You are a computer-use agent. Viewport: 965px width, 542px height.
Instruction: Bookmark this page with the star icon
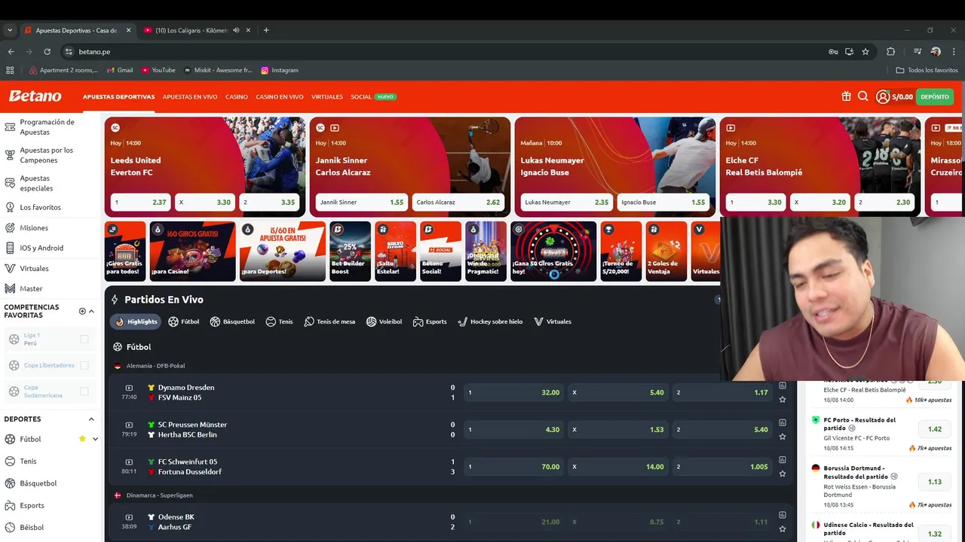865,51
